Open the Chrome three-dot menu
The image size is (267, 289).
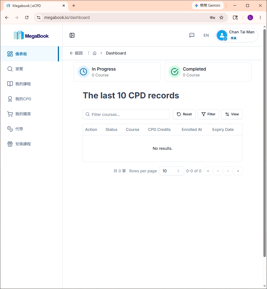(260, 18)
